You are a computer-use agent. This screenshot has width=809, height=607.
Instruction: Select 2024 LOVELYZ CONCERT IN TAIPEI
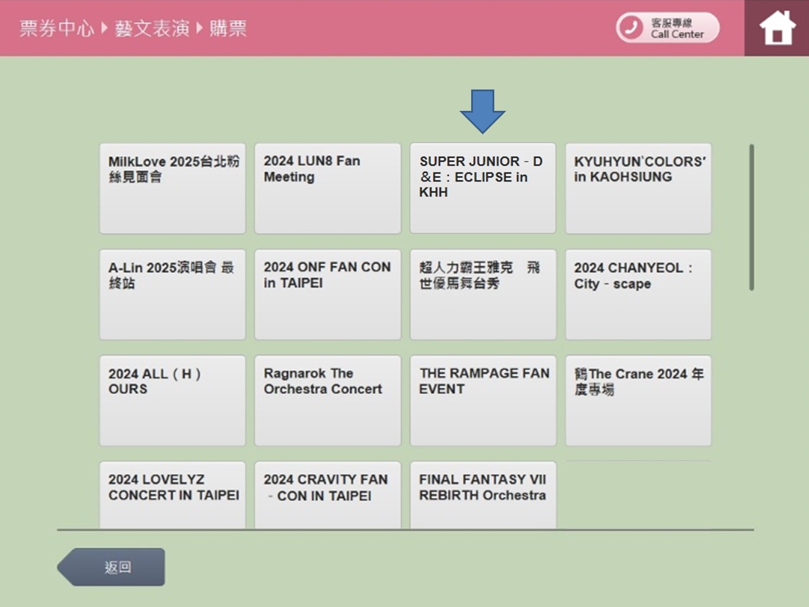tap(172, 495)
